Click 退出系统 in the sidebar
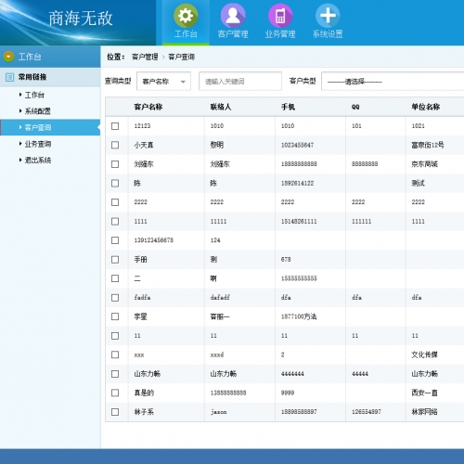This screenshot has width=464, height=464. click(x=37, y=161)
